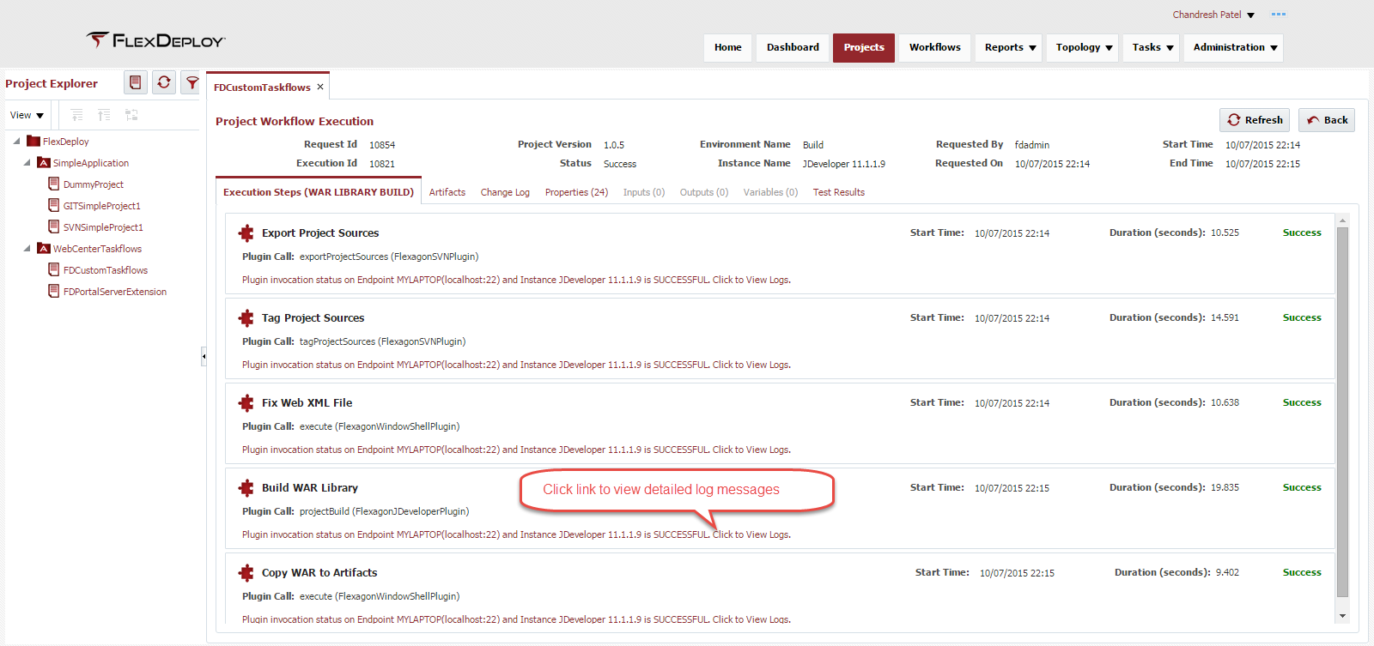This screenshot has height=646, width=1374.
Task: Switch to the Artifacts tab
Action: point(447,192)
